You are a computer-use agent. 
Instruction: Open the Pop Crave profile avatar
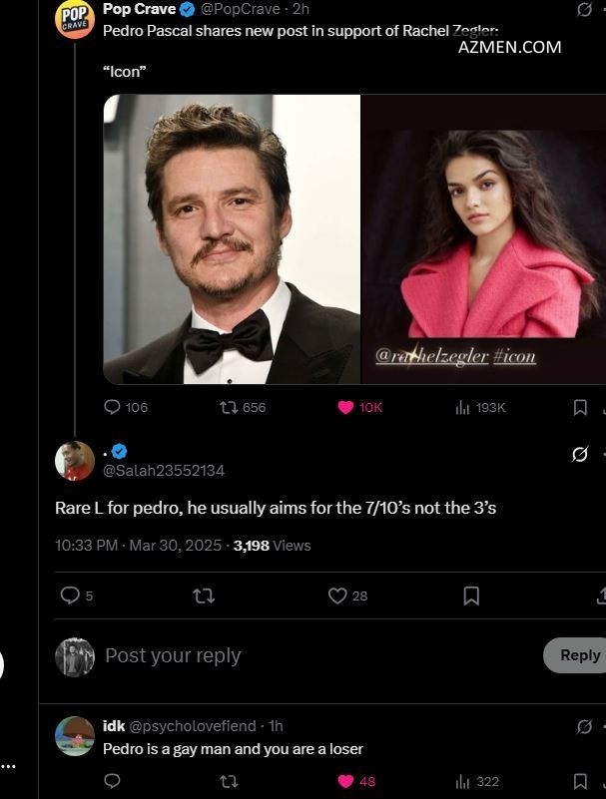74,19
